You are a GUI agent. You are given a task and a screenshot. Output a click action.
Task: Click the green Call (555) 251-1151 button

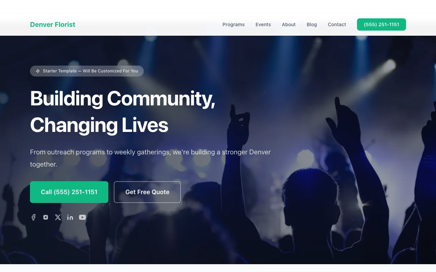tap(69, 192)
